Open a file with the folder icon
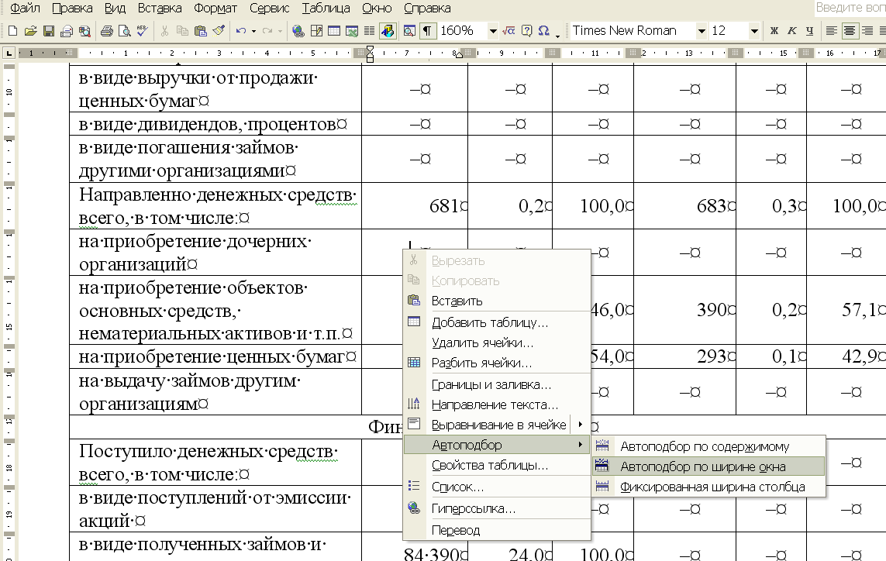886x561 pixels. (x=30, y=31)
